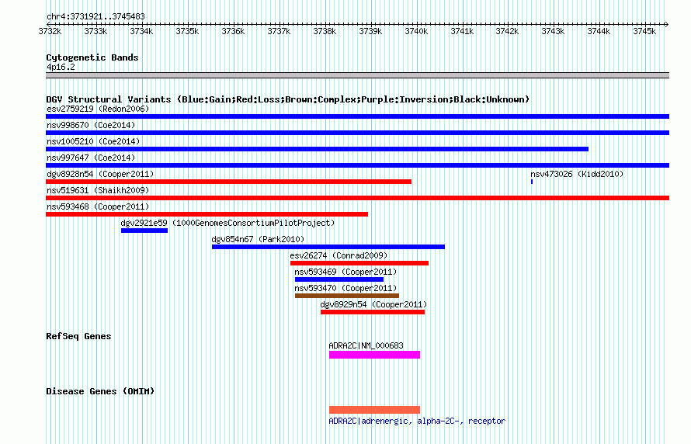The height and width of the screenshot is (444, 691).
Task: Click the 3733k ruler tick label
Action: coord(95,31)
